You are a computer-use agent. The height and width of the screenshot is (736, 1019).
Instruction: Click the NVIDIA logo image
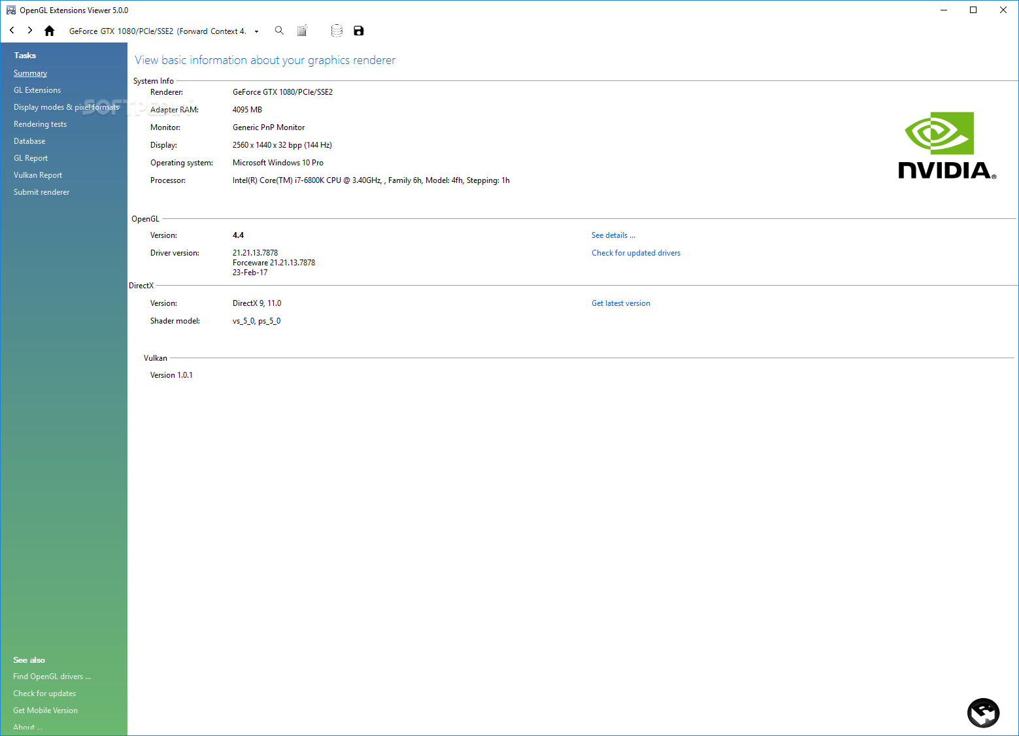pos(947,145)
